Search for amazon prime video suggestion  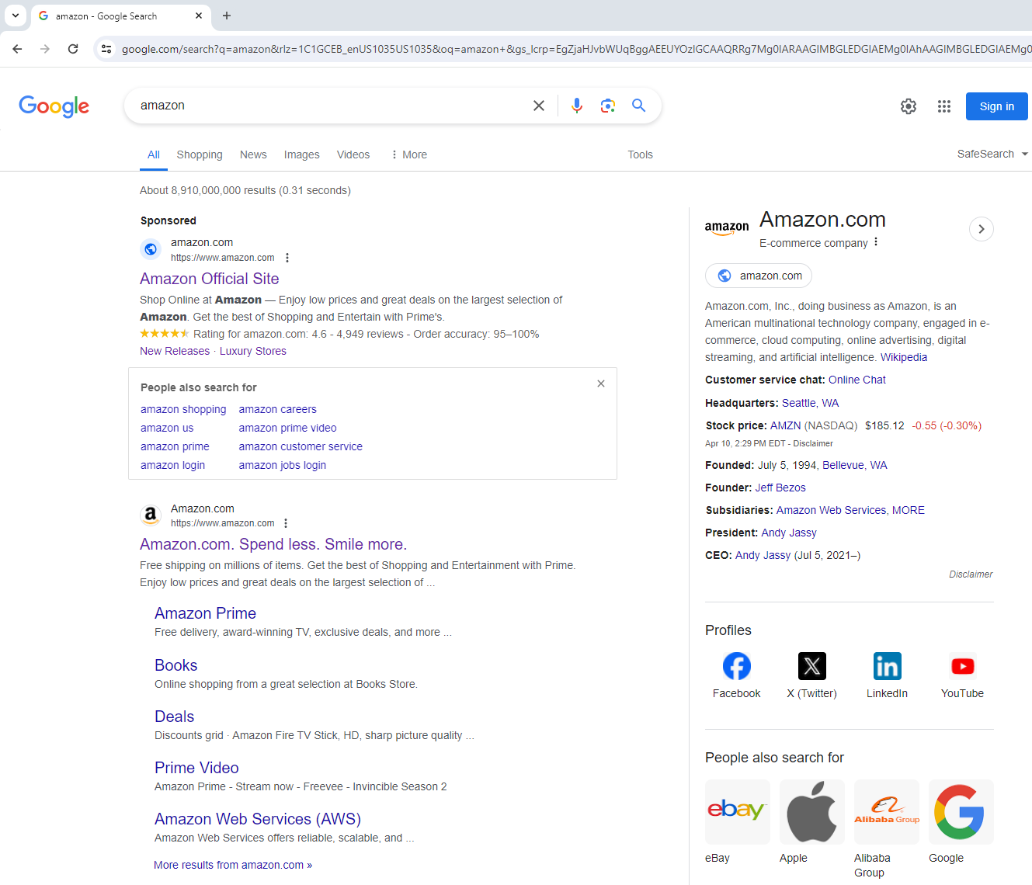tap(288, 428)
